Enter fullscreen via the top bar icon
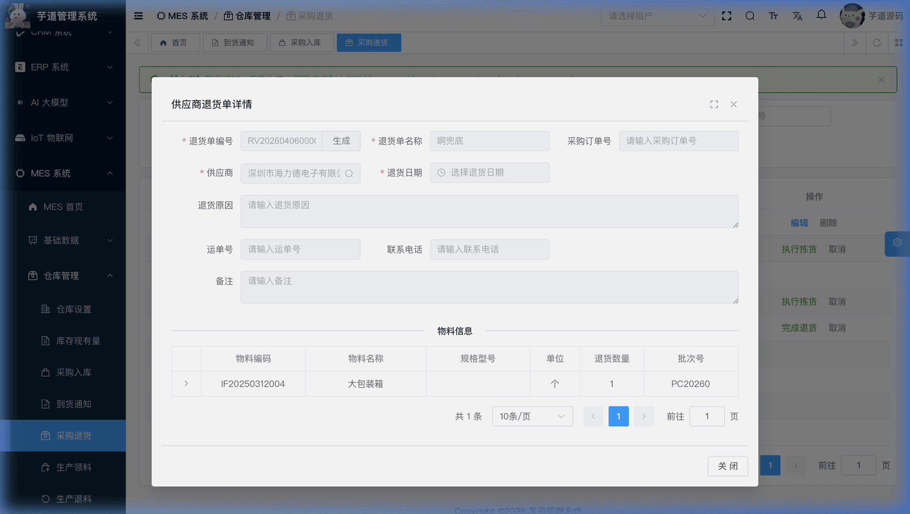The image size is (910, 514). 726,16
